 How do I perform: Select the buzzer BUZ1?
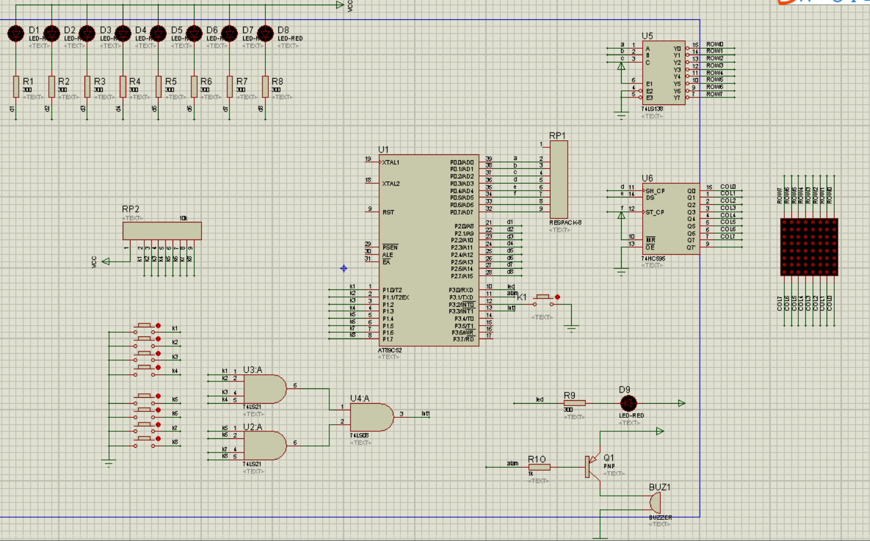[x=655, y=503]
